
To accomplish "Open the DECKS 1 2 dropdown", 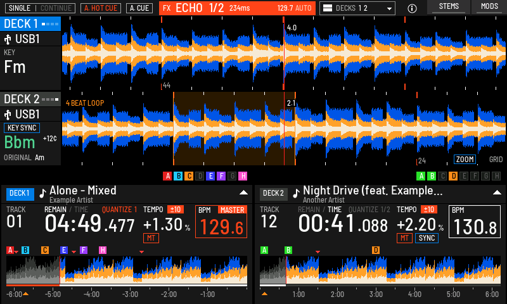I will point(357,8).
